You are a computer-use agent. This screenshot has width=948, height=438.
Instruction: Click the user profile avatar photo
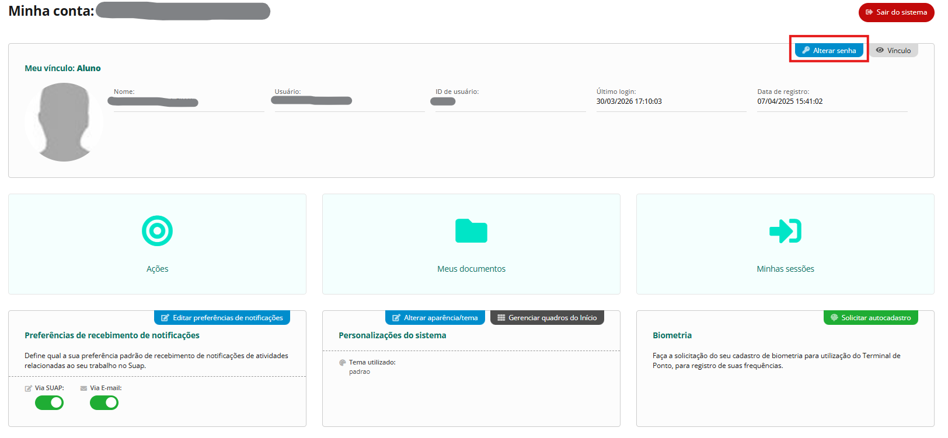(64, 122)
